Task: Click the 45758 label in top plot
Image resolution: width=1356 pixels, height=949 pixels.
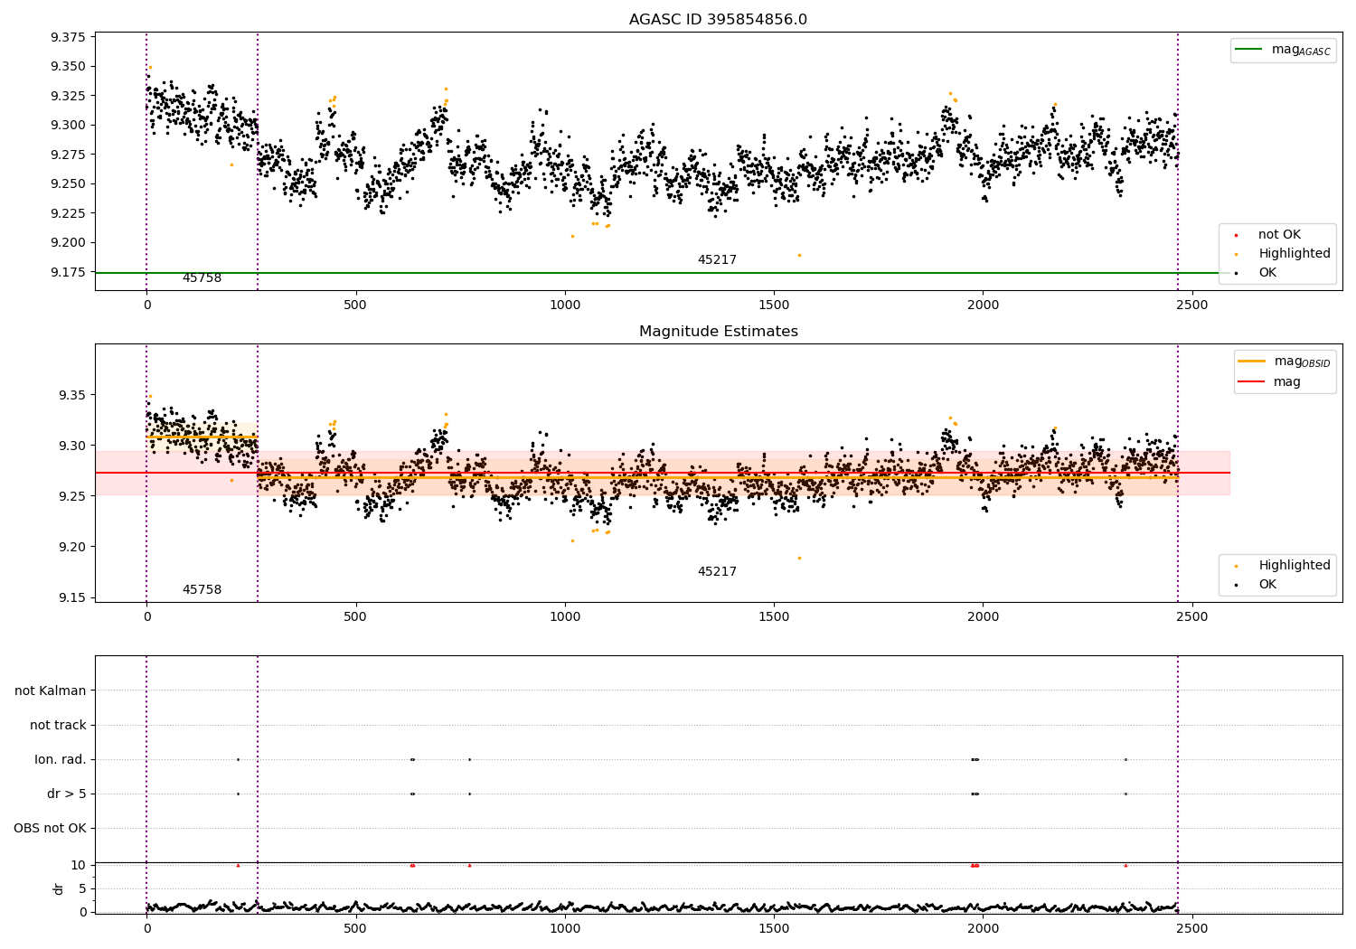Action: (202, 278)
